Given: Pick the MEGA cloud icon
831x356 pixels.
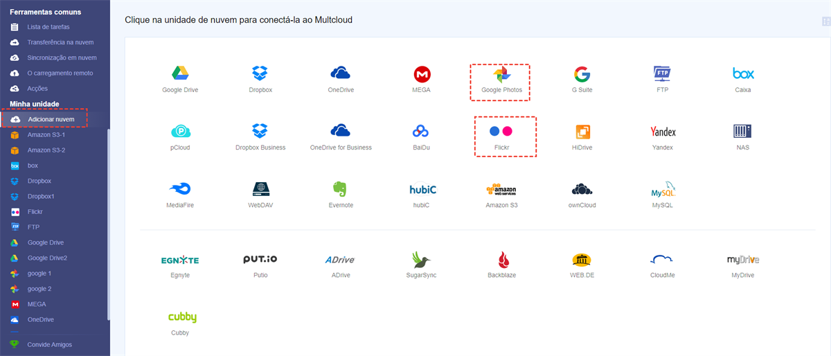Looking at the screenshot, I should tap(422, 74).
